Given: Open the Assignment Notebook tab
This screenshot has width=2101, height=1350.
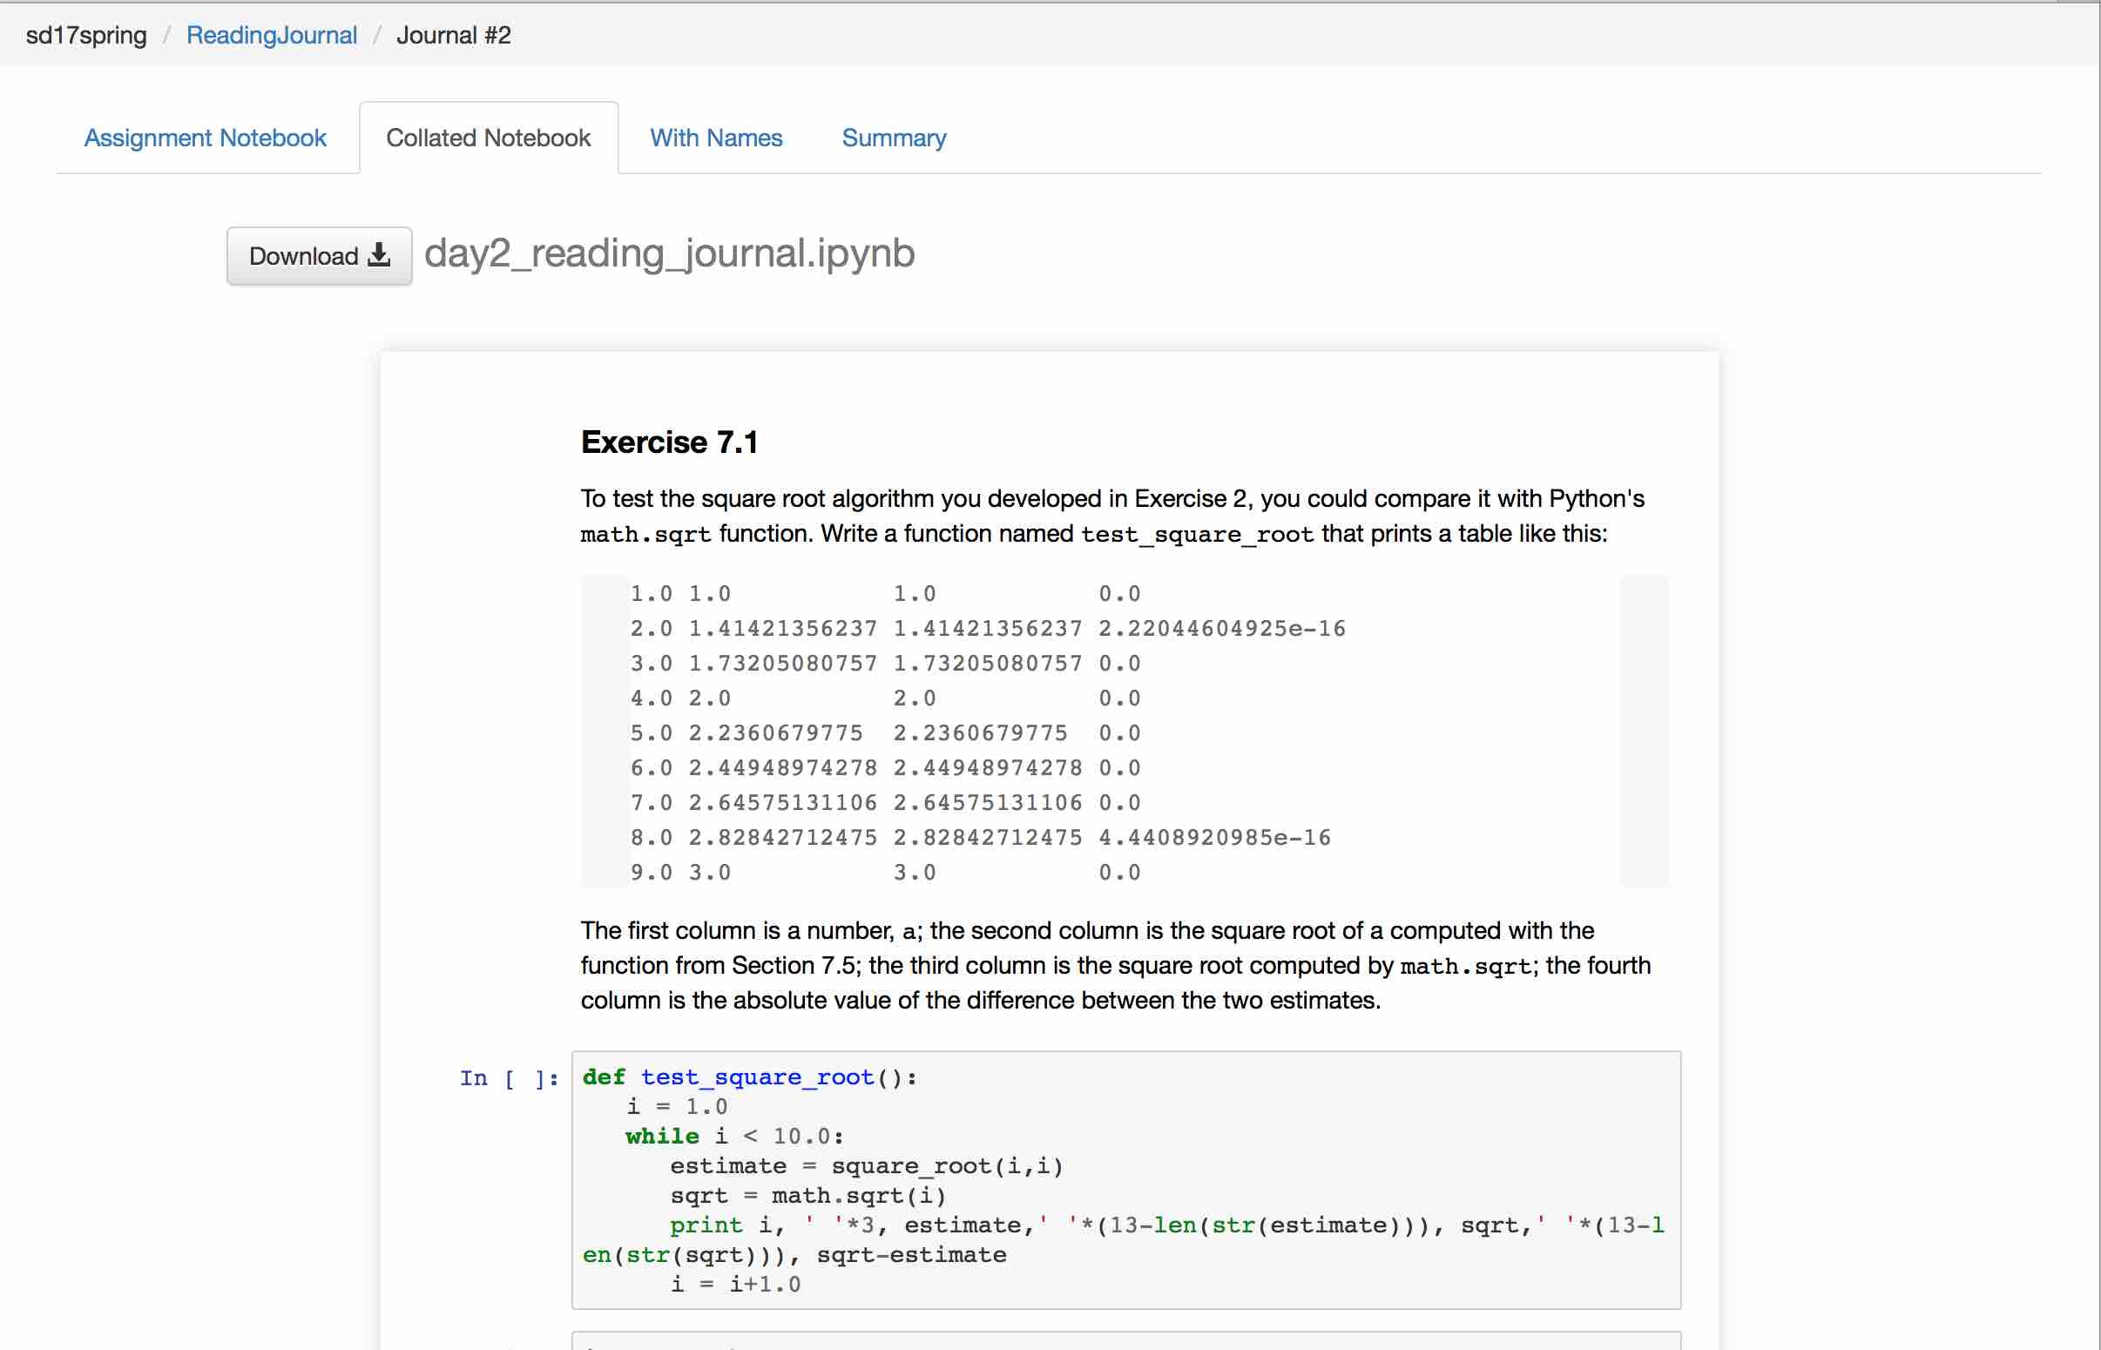Looking at the screenshot, I should 205,138.
